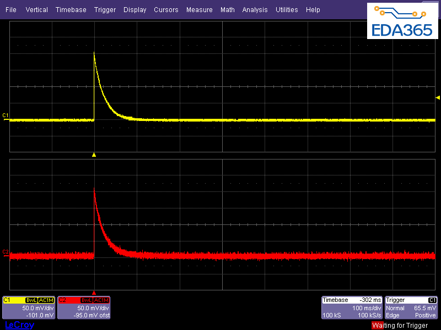Click the AC1M badge on C2 descriptor

pos(101,300)
